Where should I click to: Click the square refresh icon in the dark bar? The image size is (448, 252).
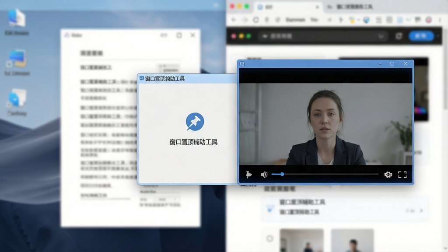tap(399, 36)
